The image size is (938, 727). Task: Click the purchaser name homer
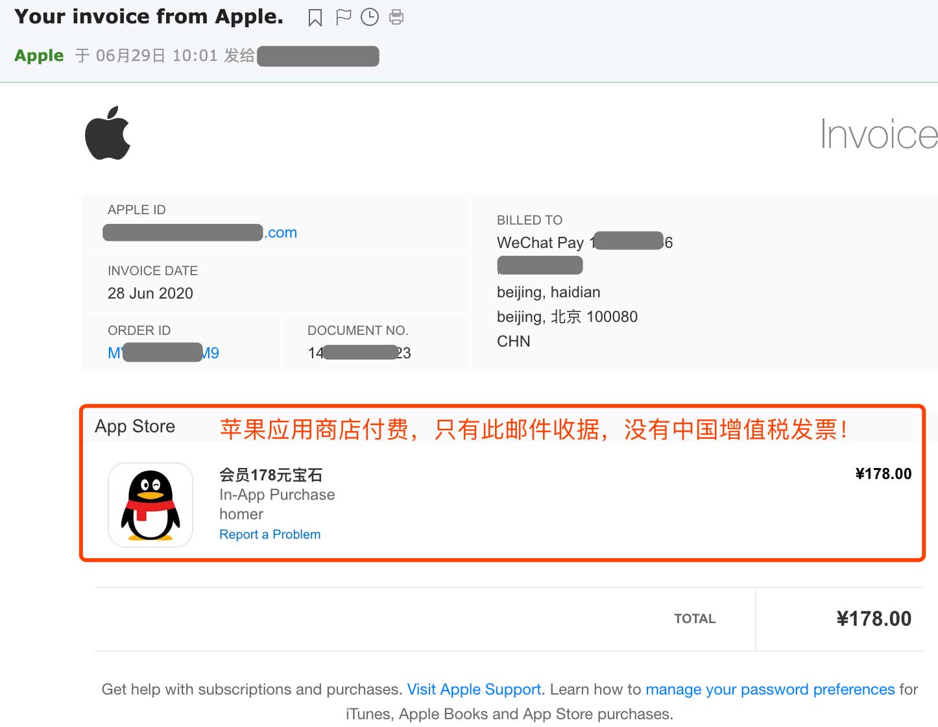241,514
